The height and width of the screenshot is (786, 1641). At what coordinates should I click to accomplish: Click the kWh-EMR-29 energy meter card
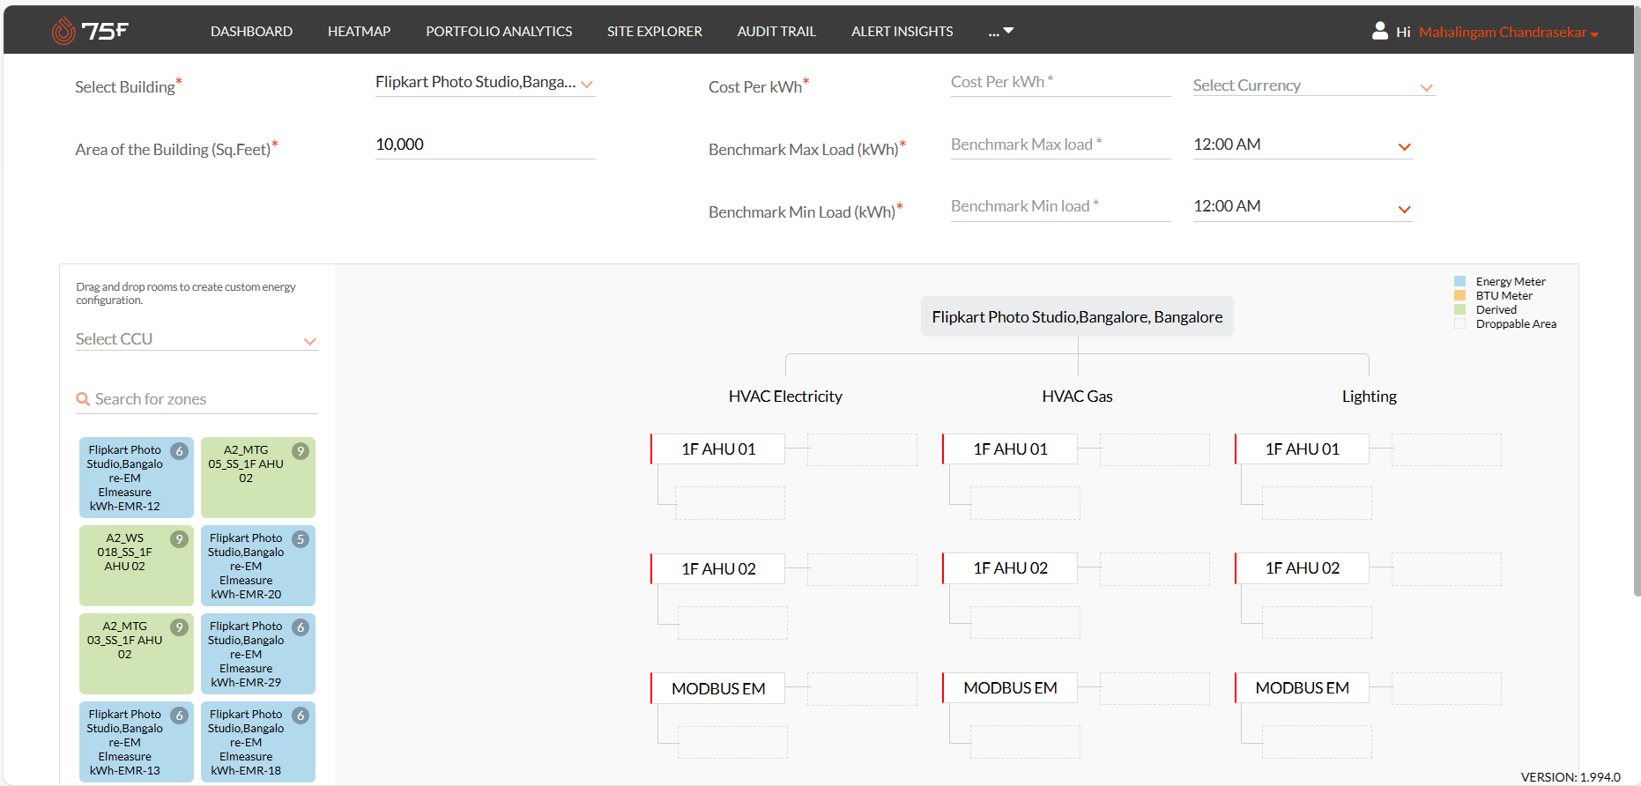[258, 654]
